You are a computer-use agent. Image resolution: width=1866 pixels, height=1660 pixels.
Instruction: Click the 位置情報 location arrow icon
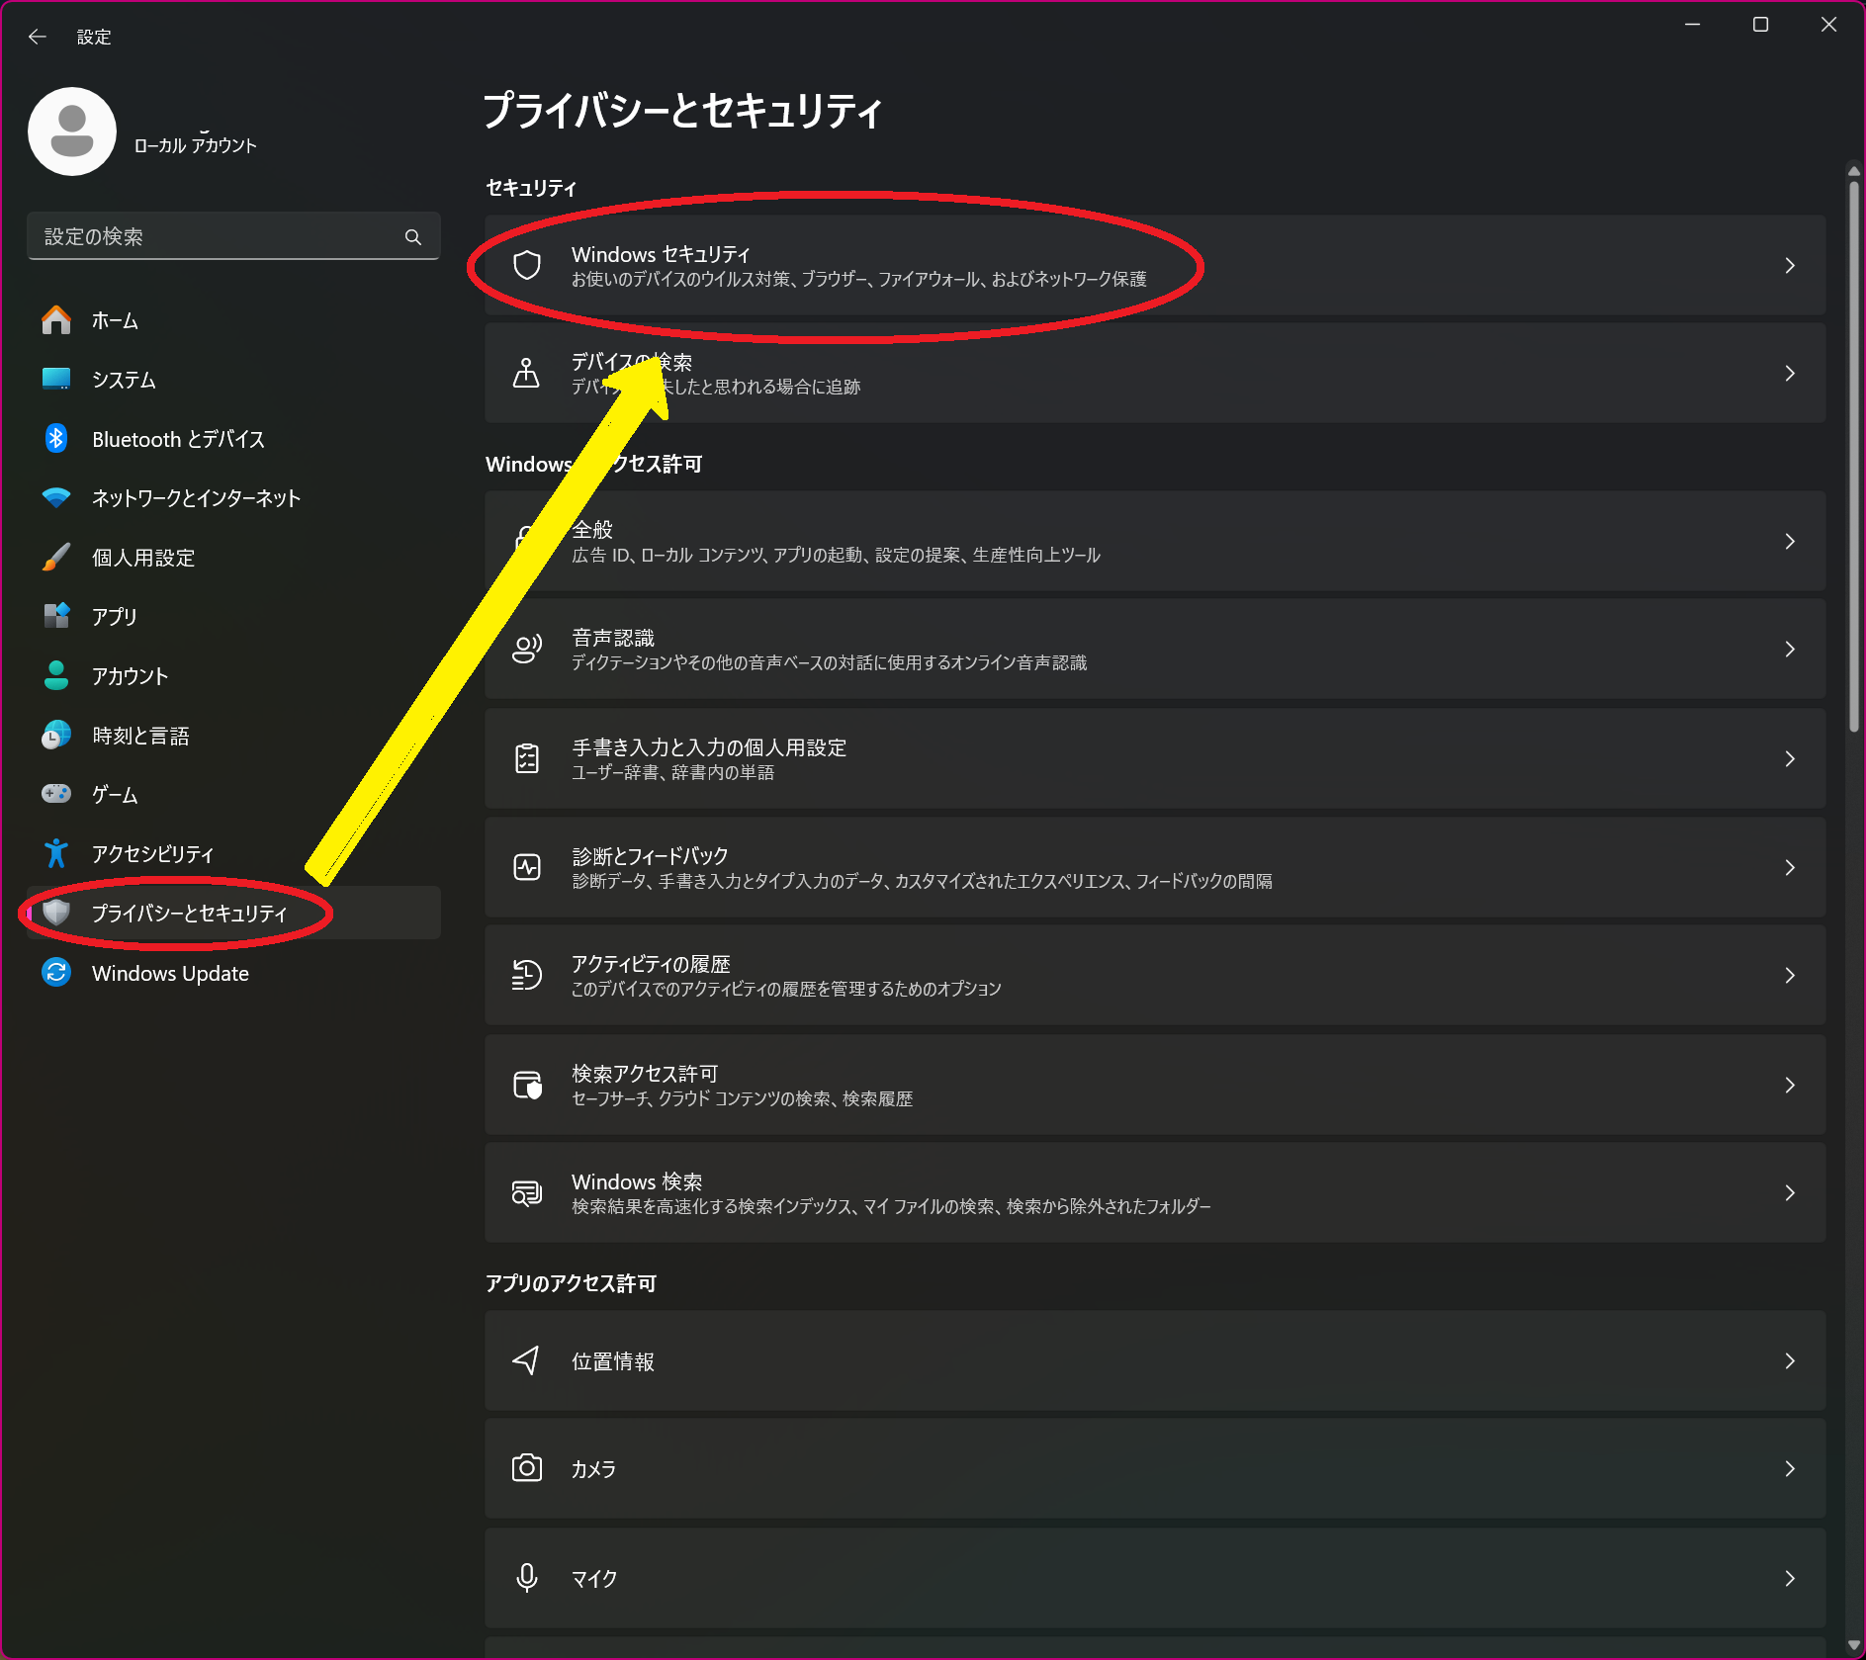coord(527,1360)
